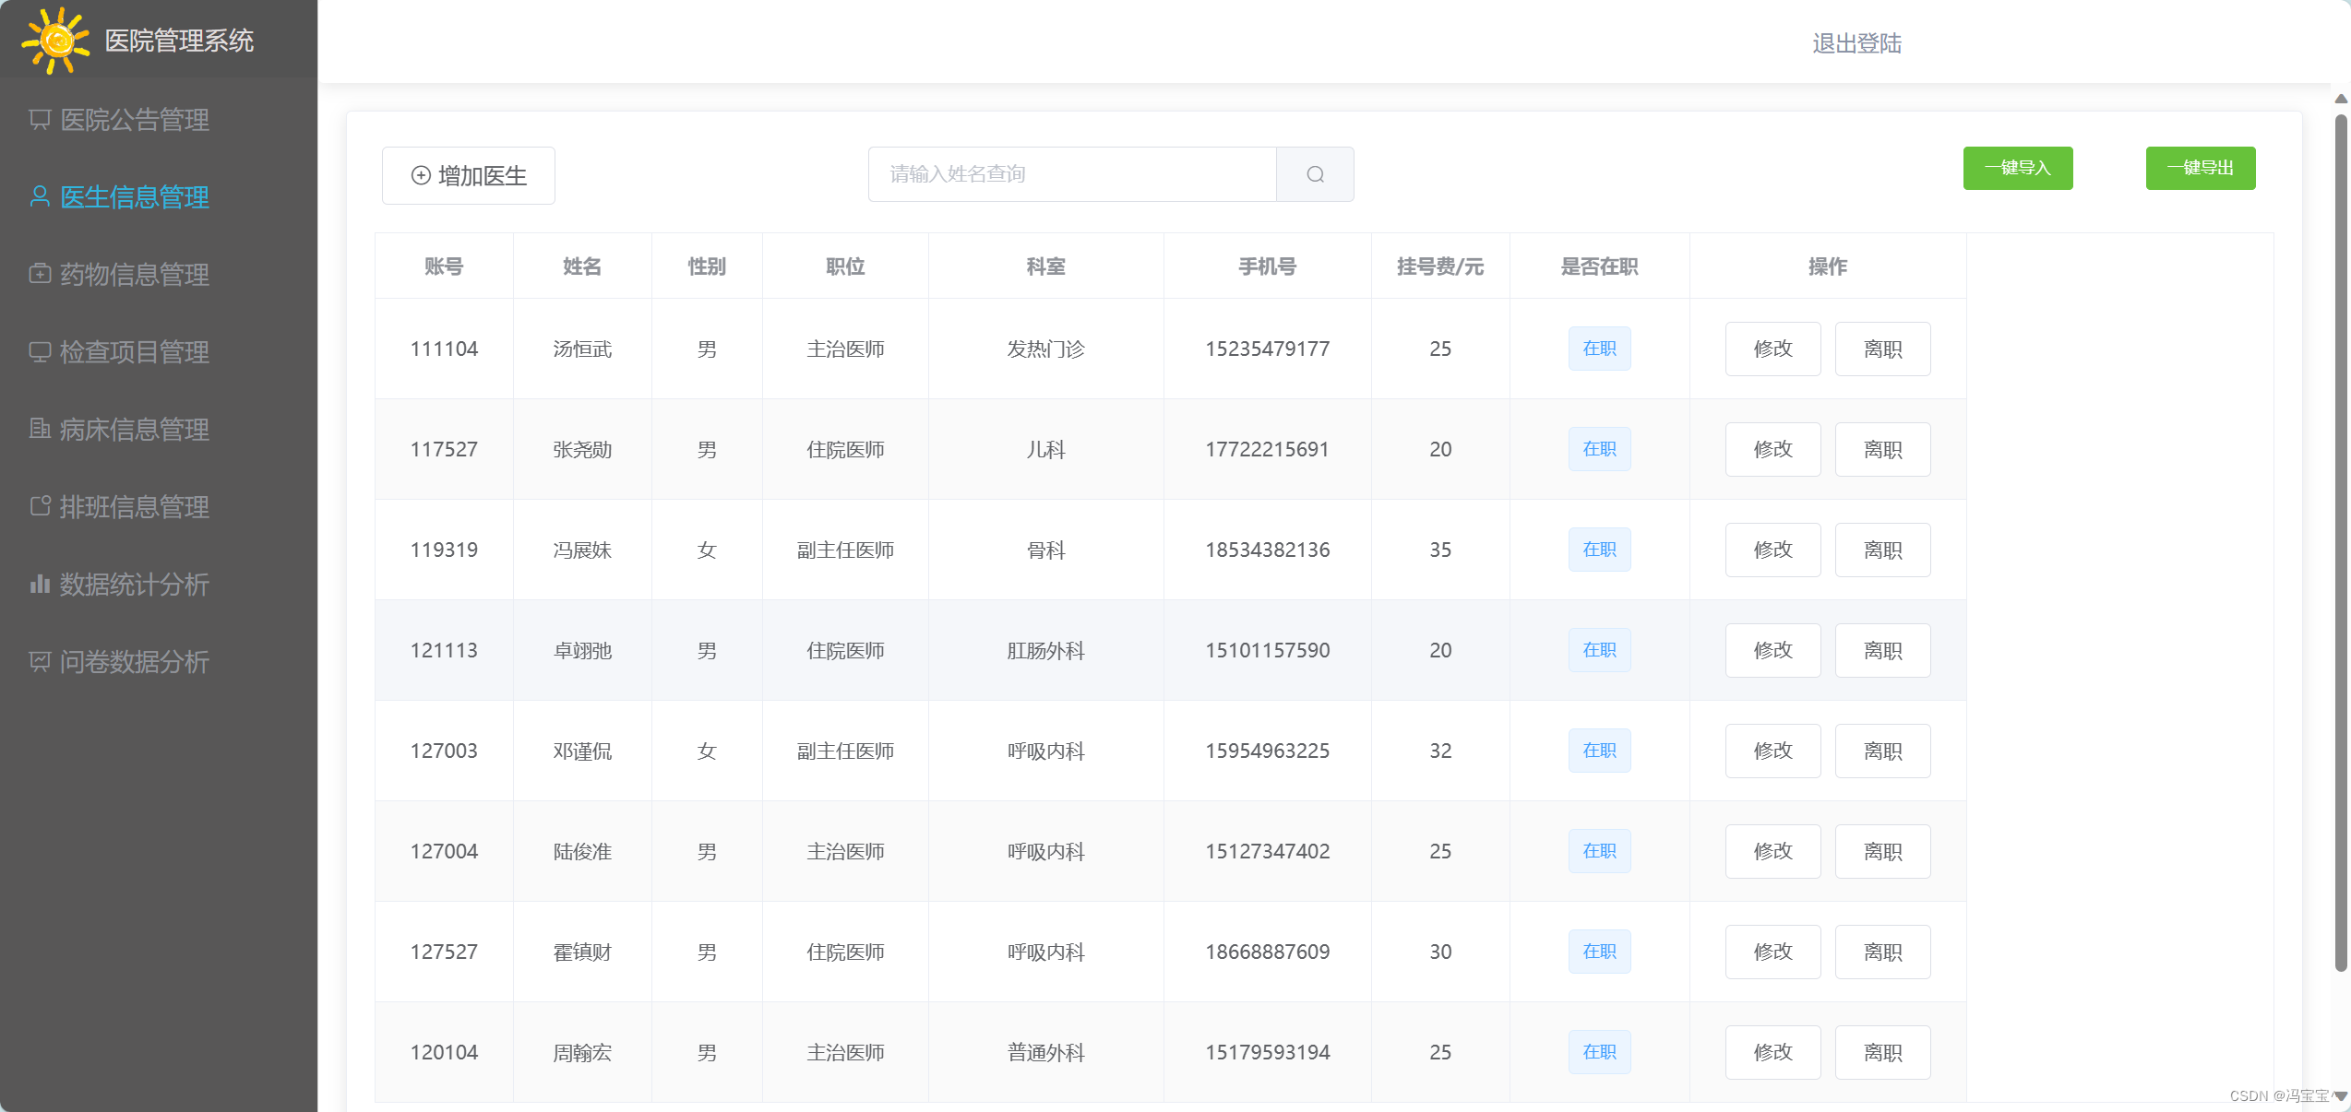Click the name search input field
2351x1112 pixels.
pyautogui.click(x=1070, y=174)
